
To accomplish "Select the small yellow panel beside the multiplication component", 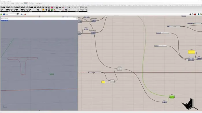I will pos(103,82).
